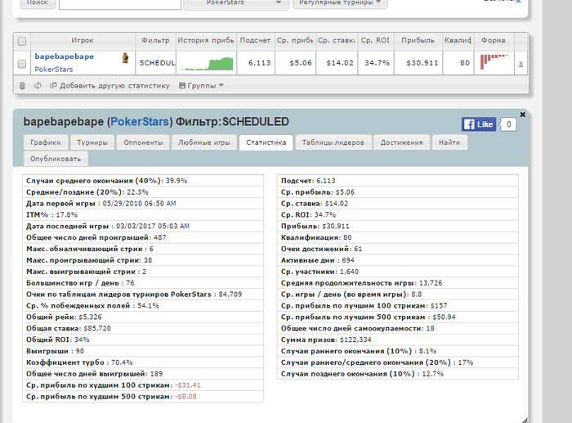
Task: Expand the Группы dropdown menu
Action: pyautogui.click(x=201, y=85)
